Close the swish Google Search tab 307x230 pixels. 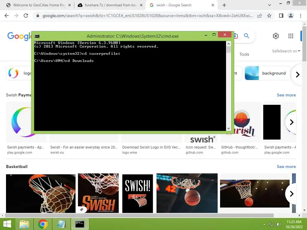click(x=213, y=5)
